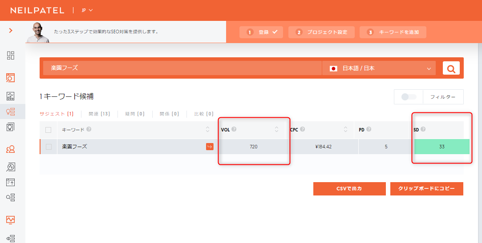Open the フィルター button
The image size is (482, 243).
click(443, 97)
